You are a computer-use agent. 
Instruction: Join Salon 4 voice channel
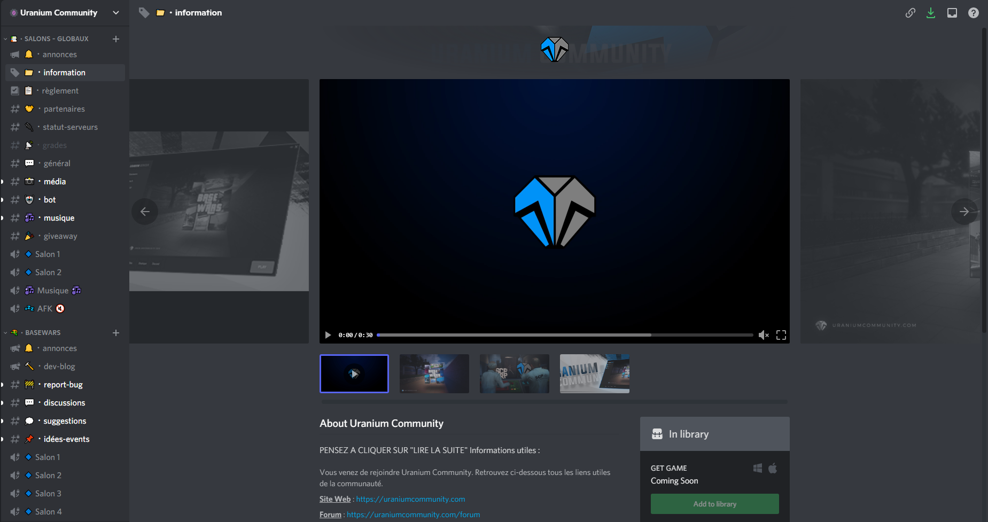(65, 512)
